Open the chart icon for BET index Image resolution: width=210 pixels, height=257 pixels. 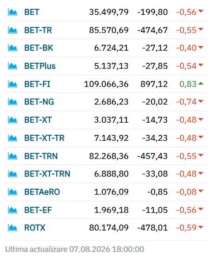coord(13,12)
